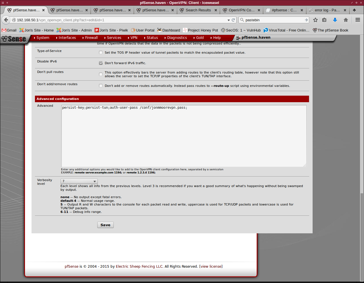The image size is (364, 283).
Task: Open a new tab with plus icon
Action: (x=354, y=10)
